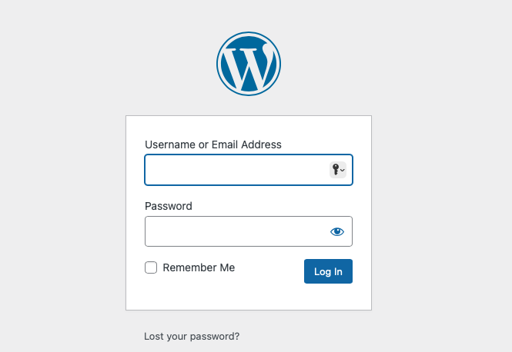Open the Lost your password link
The height and width of the screenshot is (352, 512).
[192, 336]
